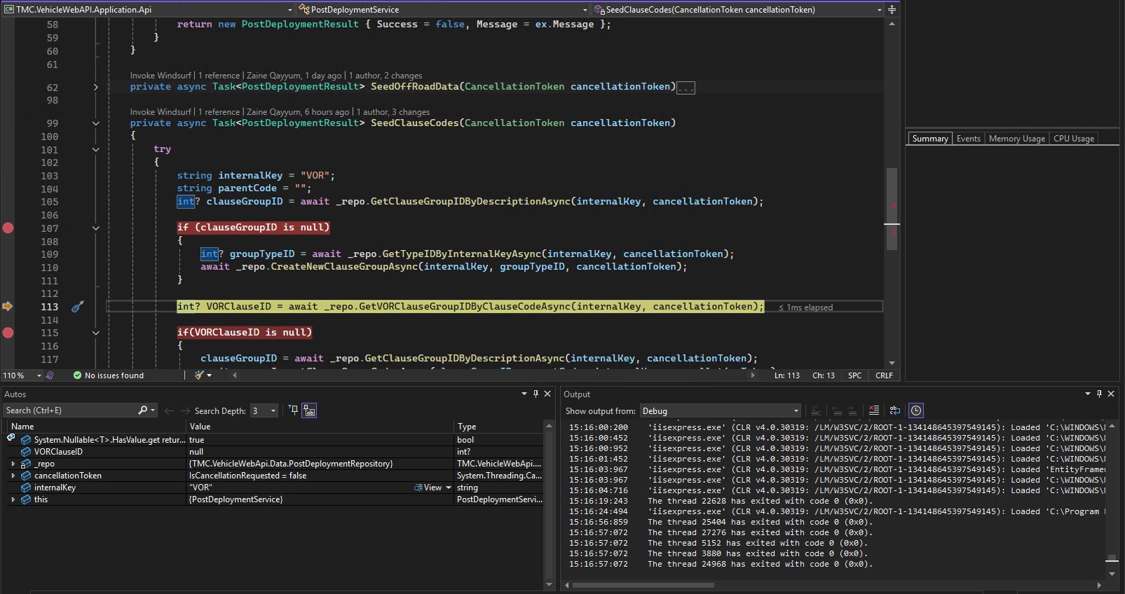Click the View visualizer icon in internalKey row

418,488
